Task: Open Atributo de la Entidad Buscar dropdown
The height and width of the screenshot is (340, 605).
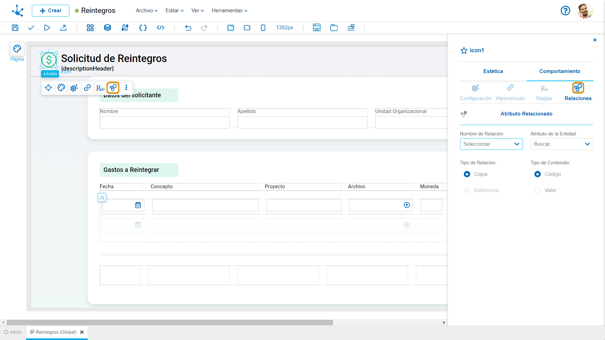Action: (x=562, y=144)
